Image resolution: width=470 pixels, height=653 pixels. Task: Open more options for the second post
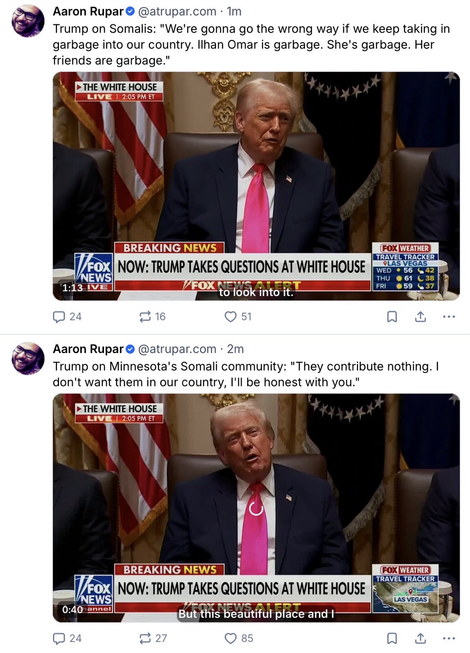pos(449,638)
